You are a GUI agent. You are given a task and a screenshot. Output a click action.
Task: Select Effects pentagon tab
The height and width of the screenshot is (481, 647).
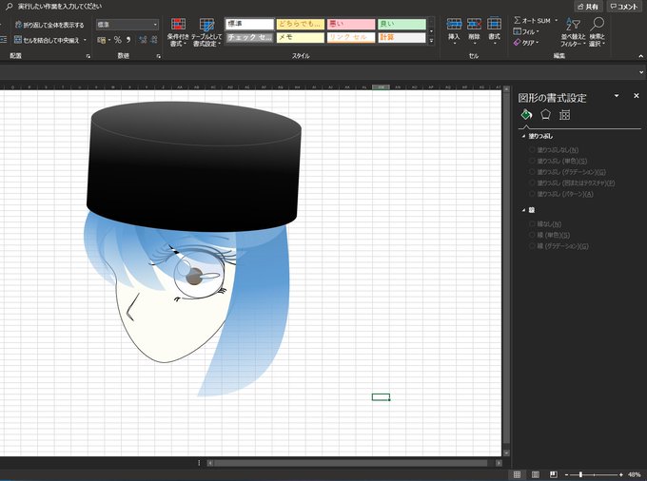(545, 114)
